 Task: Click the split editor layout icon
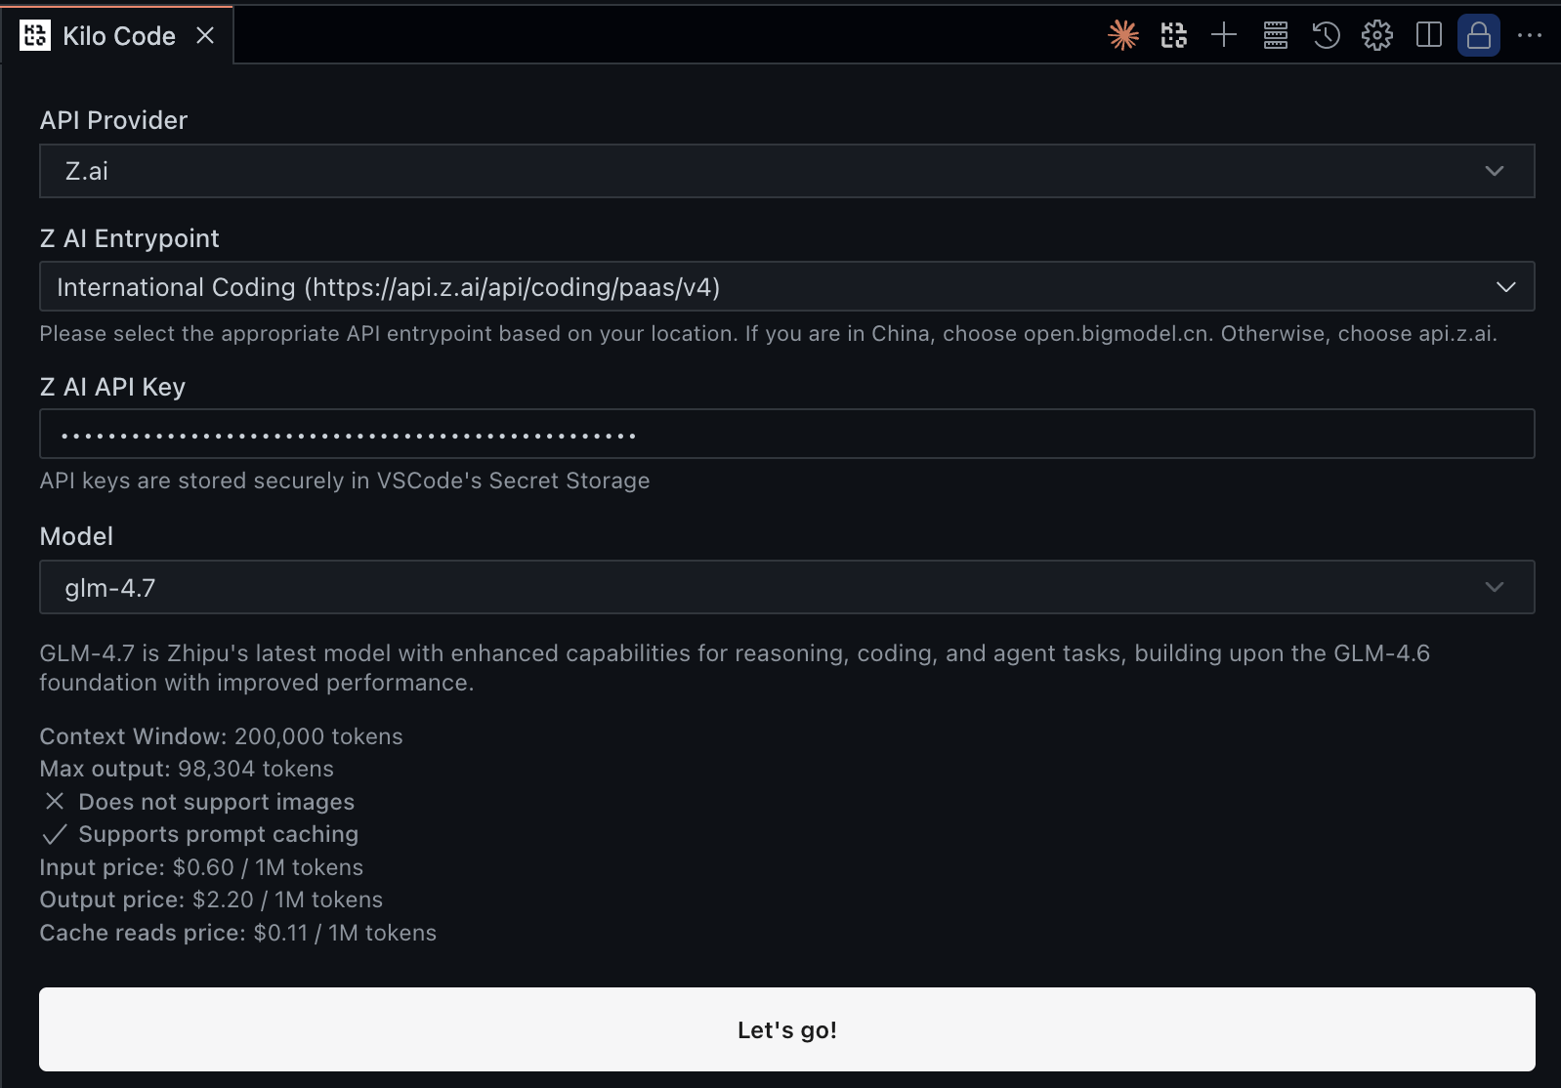coord(1429,36)
